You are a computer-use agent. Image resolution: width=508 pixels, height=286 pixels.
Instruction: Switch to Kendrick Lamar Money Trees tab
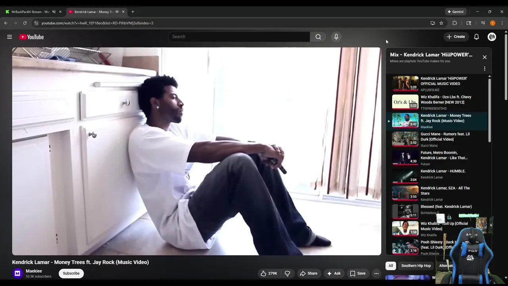click(93, 12)
